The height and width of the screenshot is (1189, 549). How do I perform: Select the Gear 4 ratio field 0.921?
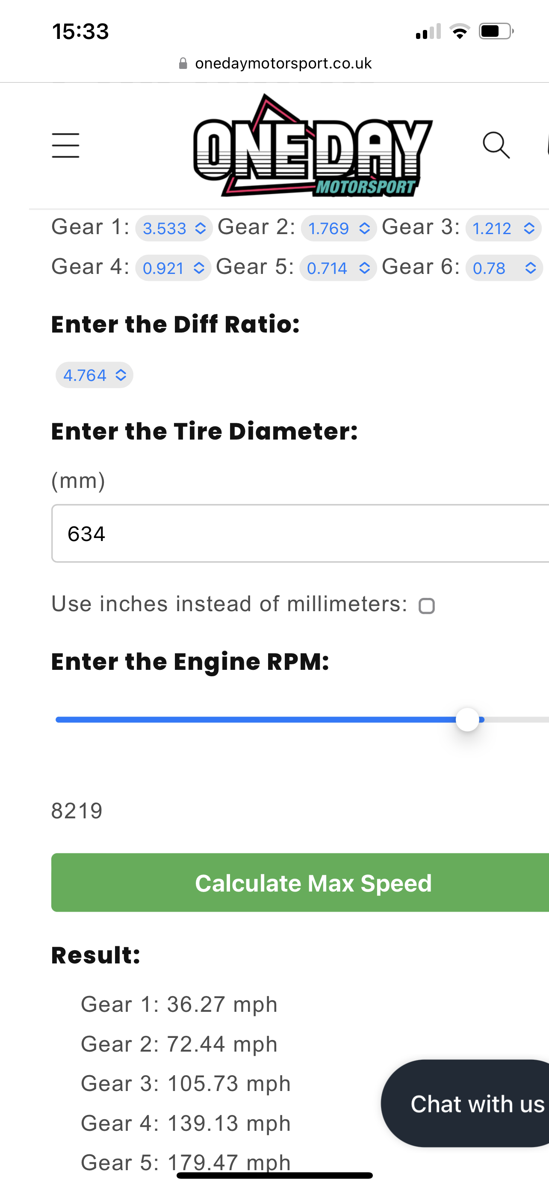pos(164,268)
